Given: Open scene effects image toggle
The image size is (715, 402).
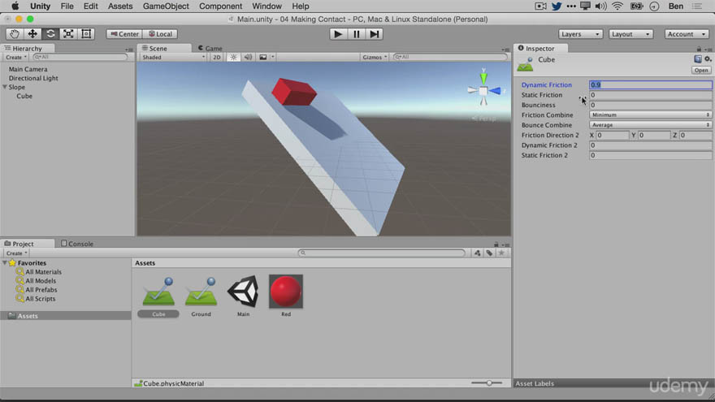Looking at the screenshot, I should 263,57.
